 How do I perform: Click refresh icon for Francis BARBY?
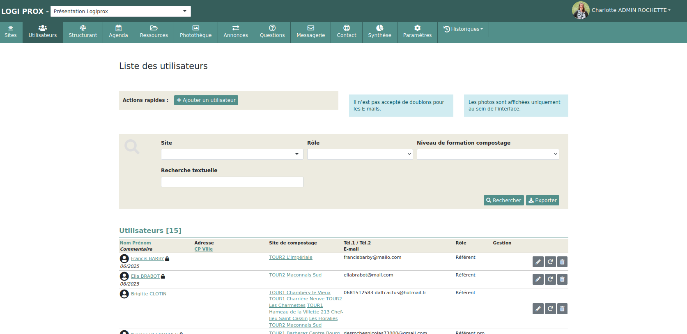550,262
